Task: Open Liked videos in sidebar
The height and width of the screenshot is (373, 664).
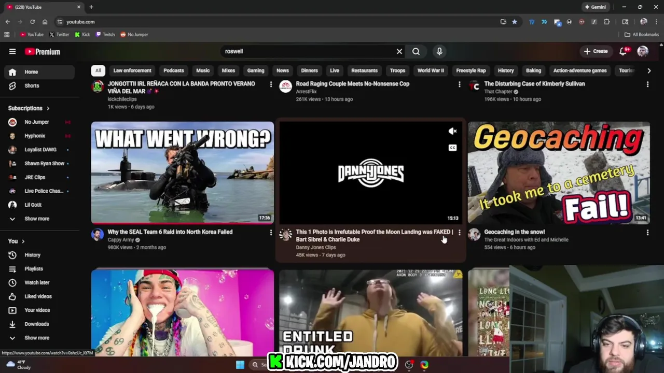Action: (39, 296)
